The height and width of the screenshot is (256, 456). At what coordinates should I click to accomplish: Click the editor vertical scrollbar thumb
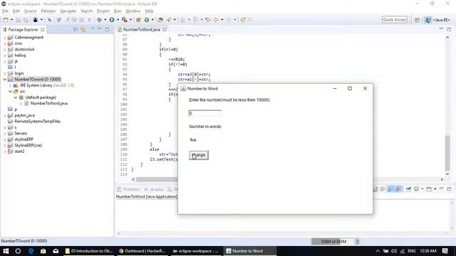pos(447,154)
